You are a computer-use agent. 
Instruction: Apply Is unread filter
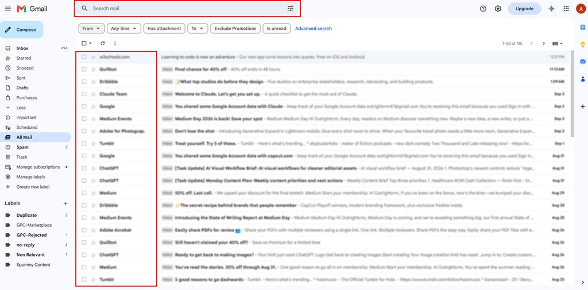[276, 29]
